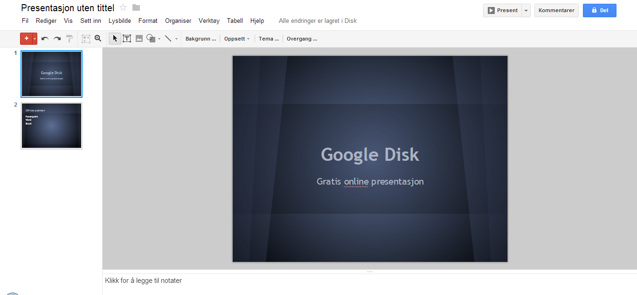Open the Verktøy menu
Screen dimensions: 637x295
point(209,21)
